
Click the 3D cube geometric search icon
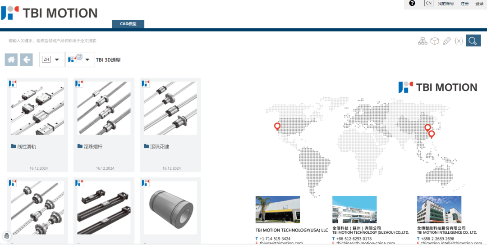click(435, 41)
